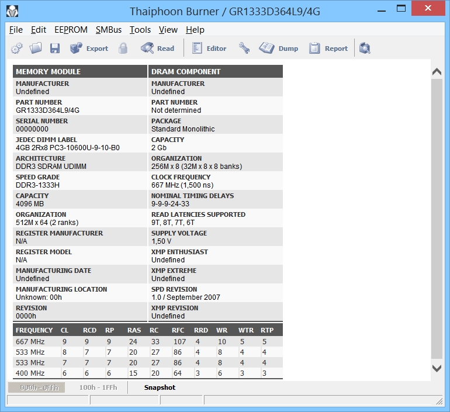The height and width of the screenshot is (412, 450).
Task: Click part number GR1333D364L9/4G value
Action: (48, 110)
